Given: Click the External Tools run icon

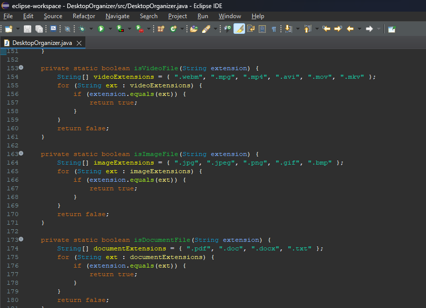Looking at the screenshot, I should pyautogui.click(x=139, y=29).
